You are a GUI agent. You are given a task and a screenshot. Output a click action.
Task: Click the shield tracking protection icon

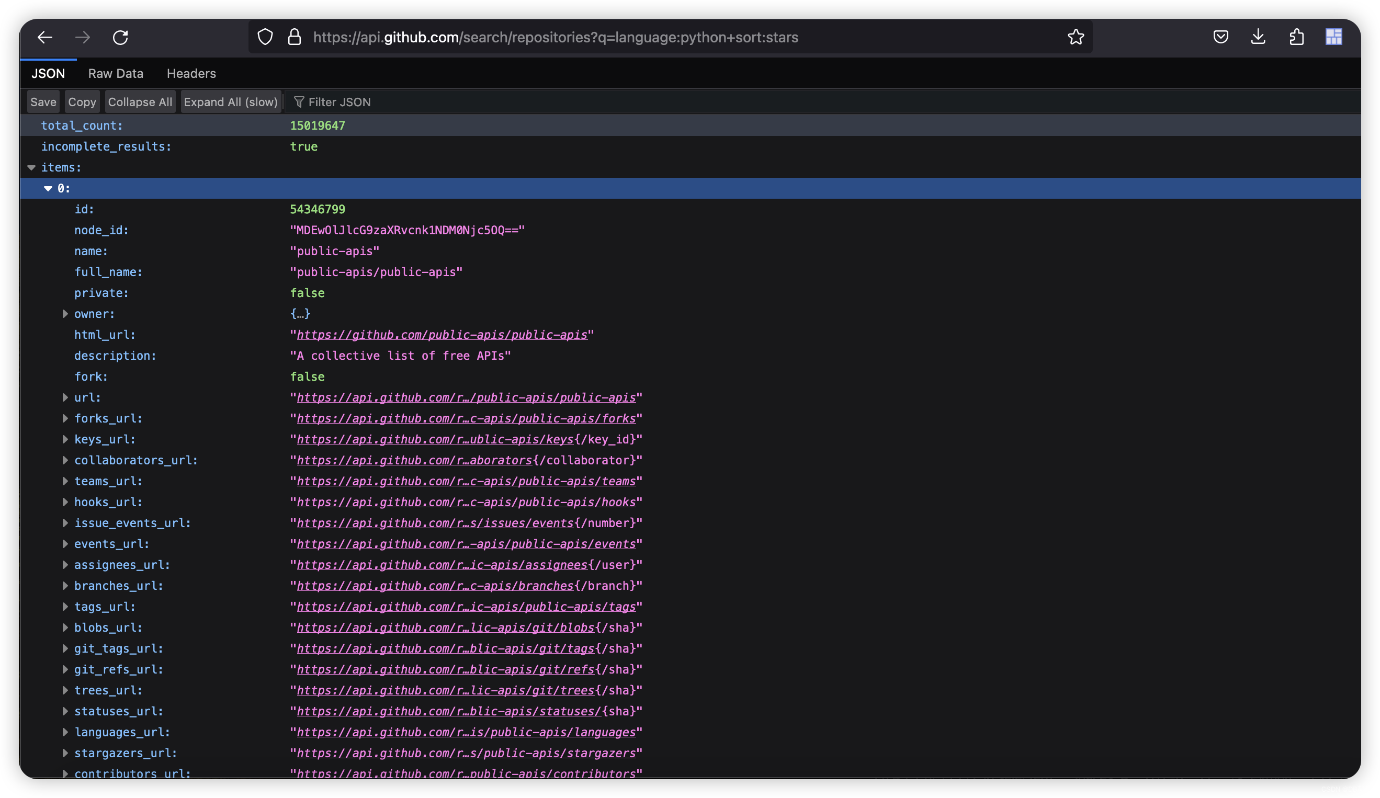pos(265,37)
